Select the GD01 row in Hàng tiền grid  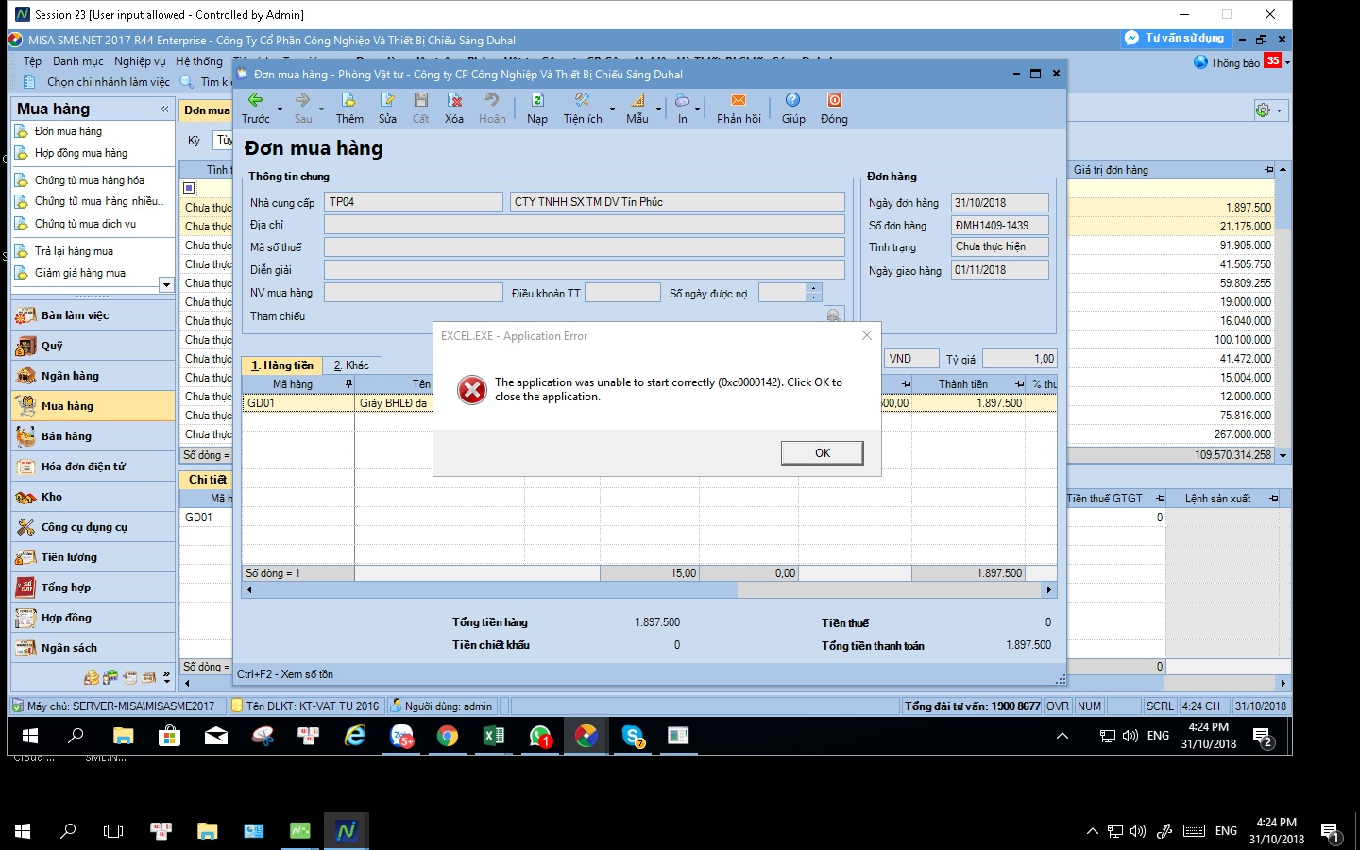pyautogui.click(x=649, y=403)
